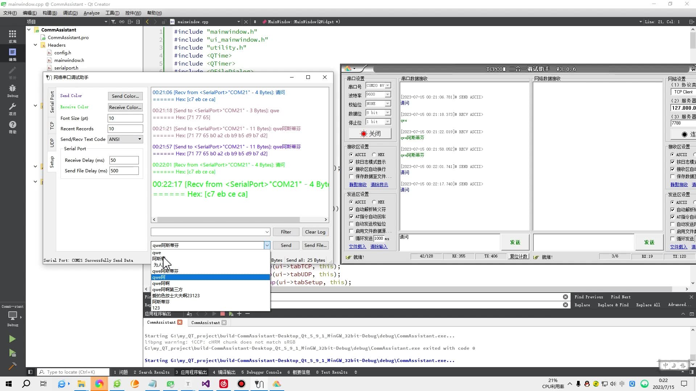Enable 自动发送校验位 checkbox in serial send settings

(351, 224)
